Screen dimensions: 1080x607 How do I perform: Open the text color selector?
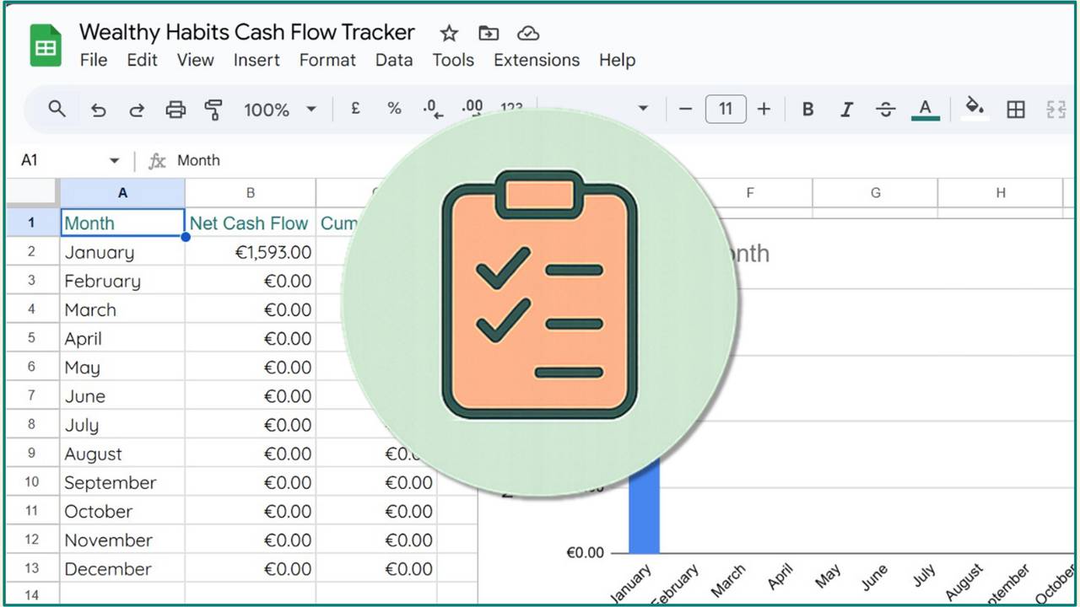[x=925, y=110]
